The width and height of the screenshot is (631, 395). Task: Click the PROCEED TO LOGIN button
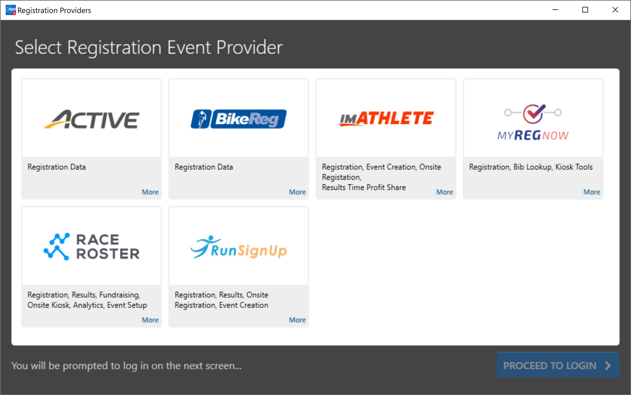tap(558, 365)
